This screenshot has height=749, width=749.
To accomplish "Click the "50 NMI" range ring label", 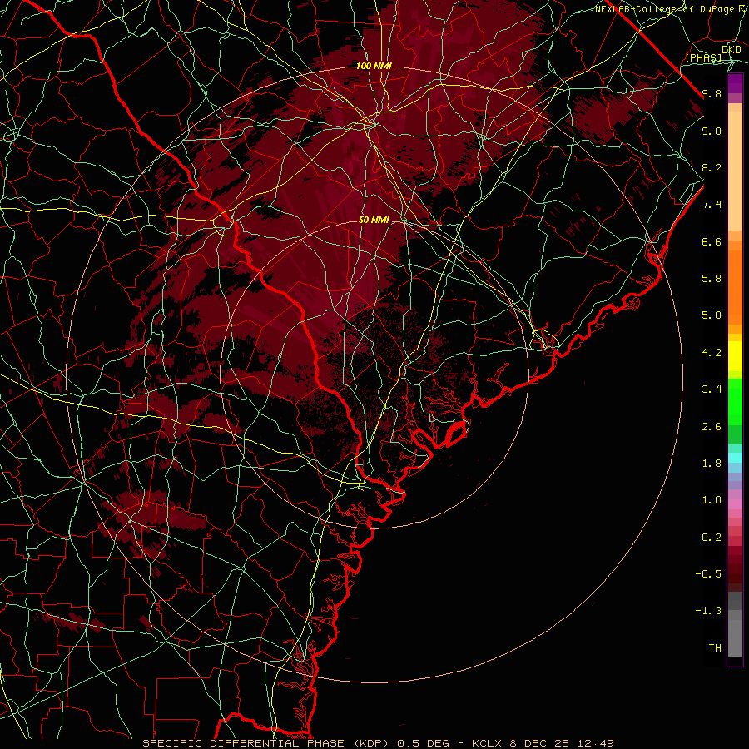I will (x=374, y=220).
